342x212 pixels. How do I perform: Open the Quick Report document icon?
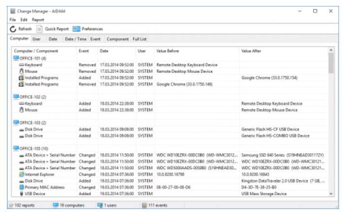[x=39, y=29]
